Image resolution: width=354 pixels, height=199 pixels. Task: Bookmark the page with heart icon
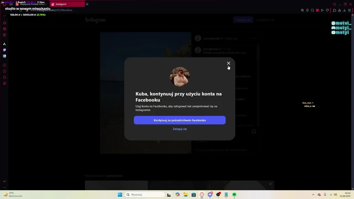point(327,10)
